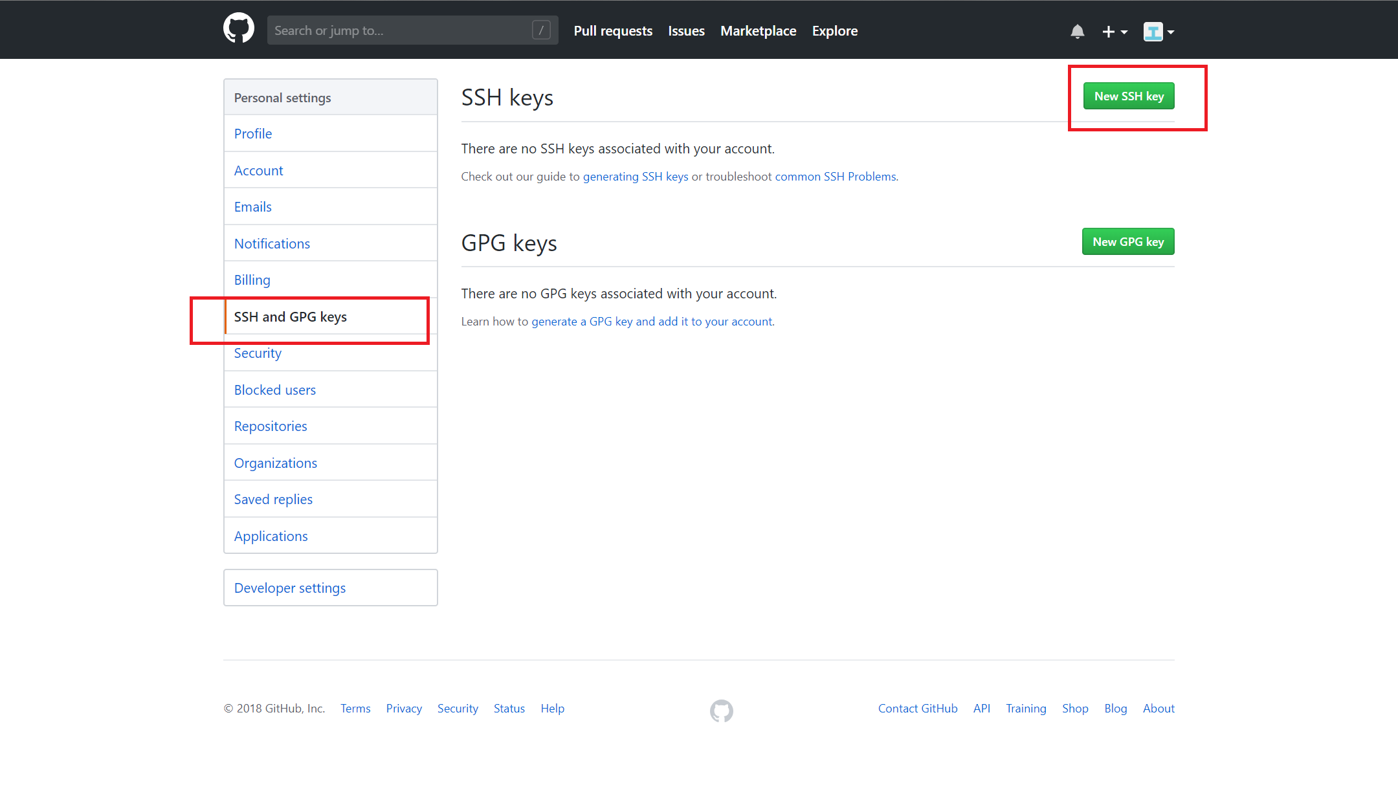This screenshot has height=805, width=1398.
Task: Go to Marketplace in top navigation
Action: pyautogui.click(x=758, y=31)
